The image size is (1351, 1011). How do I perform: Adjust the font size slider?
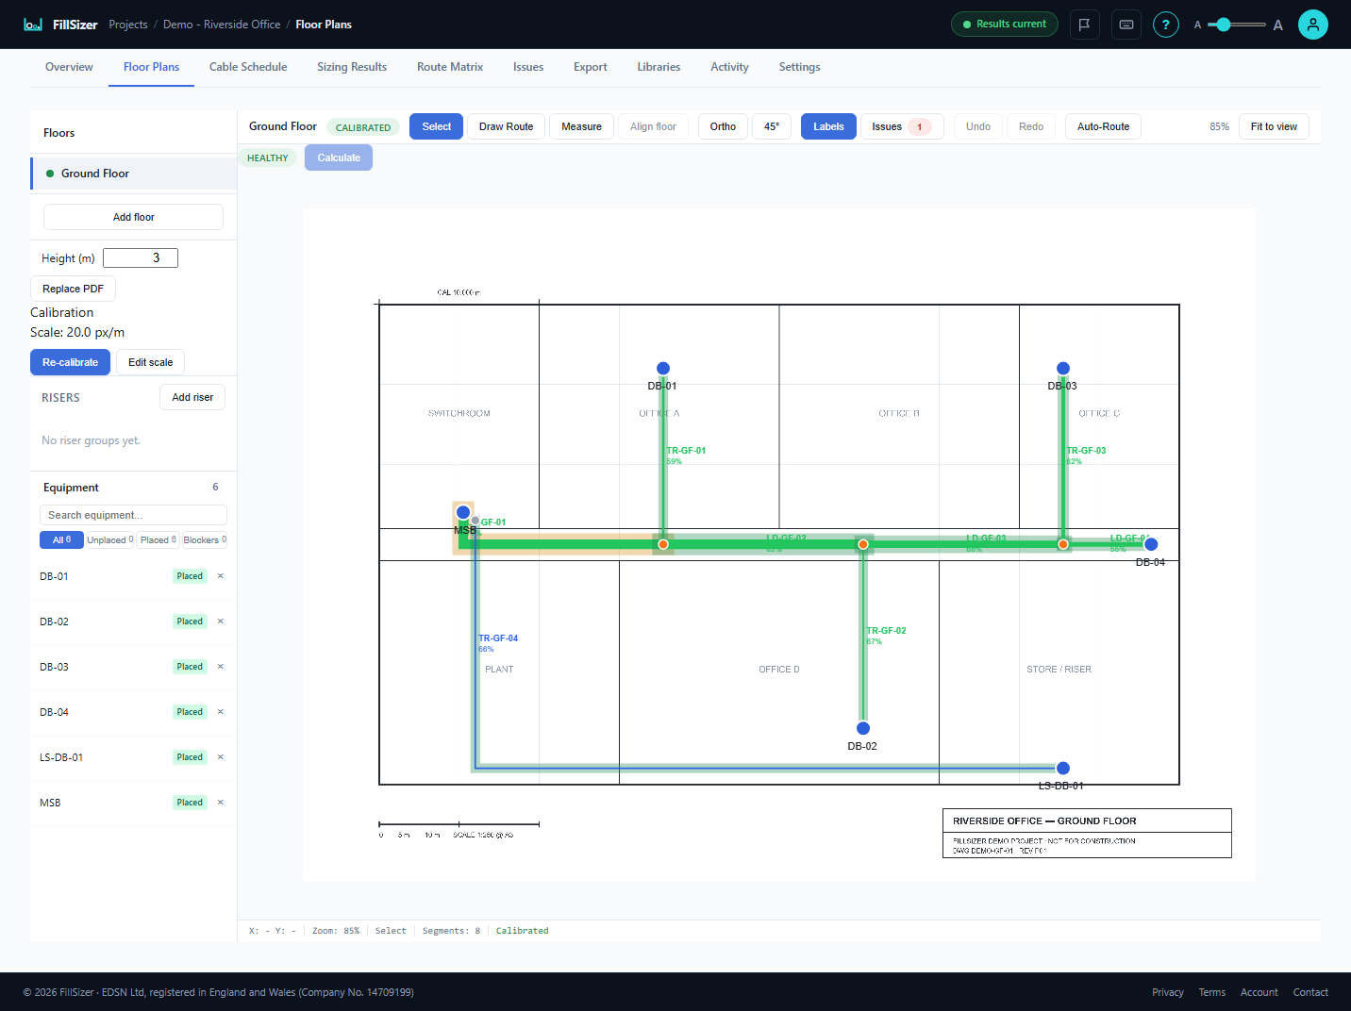tap(1237, 25)
